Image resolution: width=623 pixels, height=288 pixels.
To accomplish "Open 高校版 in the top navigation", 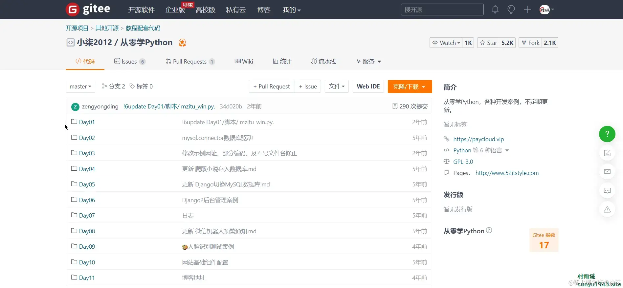I will (206, 10).
